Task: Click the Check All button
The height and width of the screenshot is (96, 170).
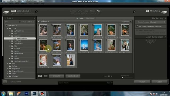Action: (57, 76)
